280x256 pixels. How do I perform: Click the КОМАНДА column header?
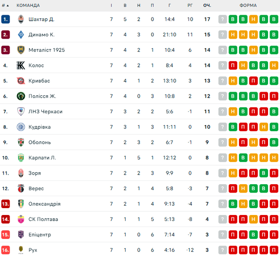pos(28,6)
